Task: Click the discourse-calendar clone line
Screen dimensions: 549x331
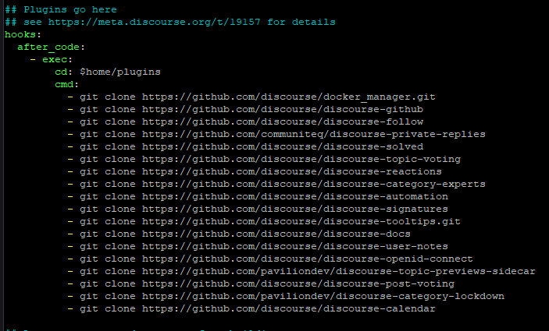Action: click(x=251, y=308)
